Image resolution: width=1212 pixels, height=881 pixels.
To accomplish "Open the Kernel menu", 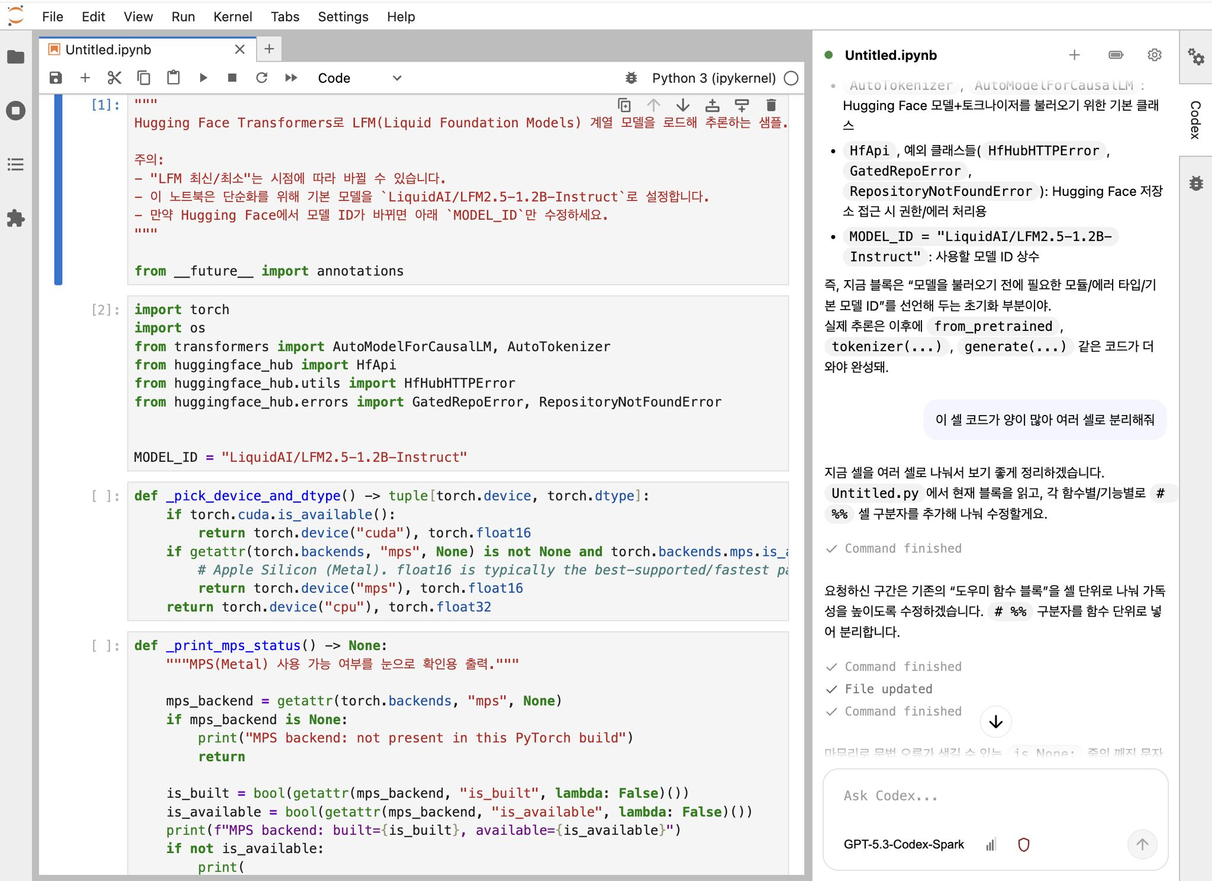I will tap(233, 17).
